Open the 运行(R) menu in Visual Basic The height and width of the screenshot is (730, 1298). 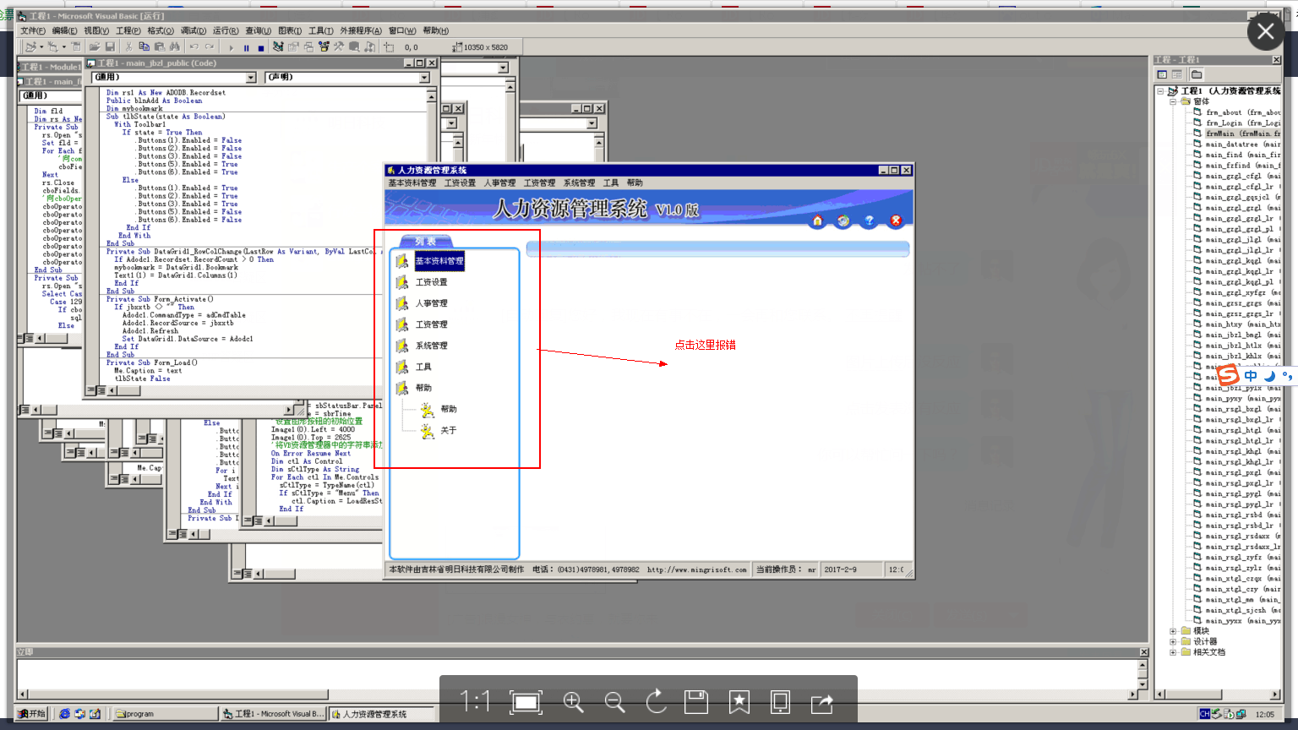(x=226, y=30)
